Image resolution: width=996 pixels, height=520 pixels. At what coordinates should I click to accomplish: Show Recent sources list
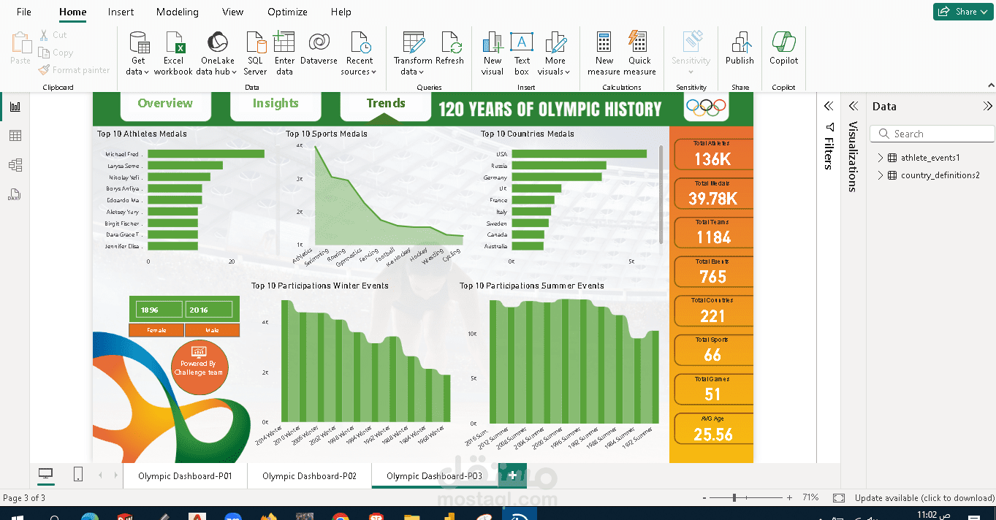pyautogui.click(x=360, y=53)
